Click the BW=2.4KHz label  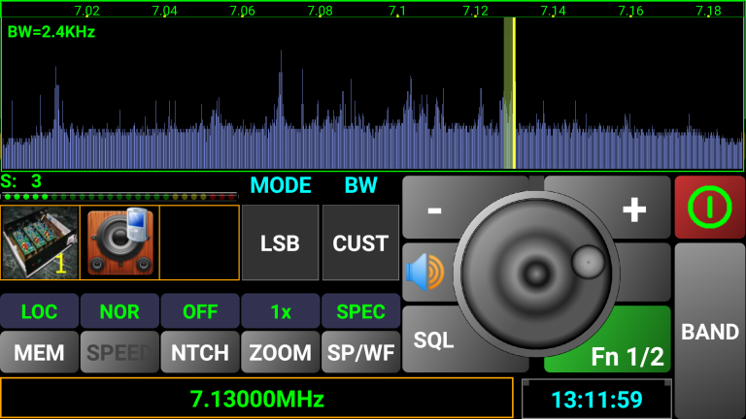pyautogui.click(x=51, y=32)
